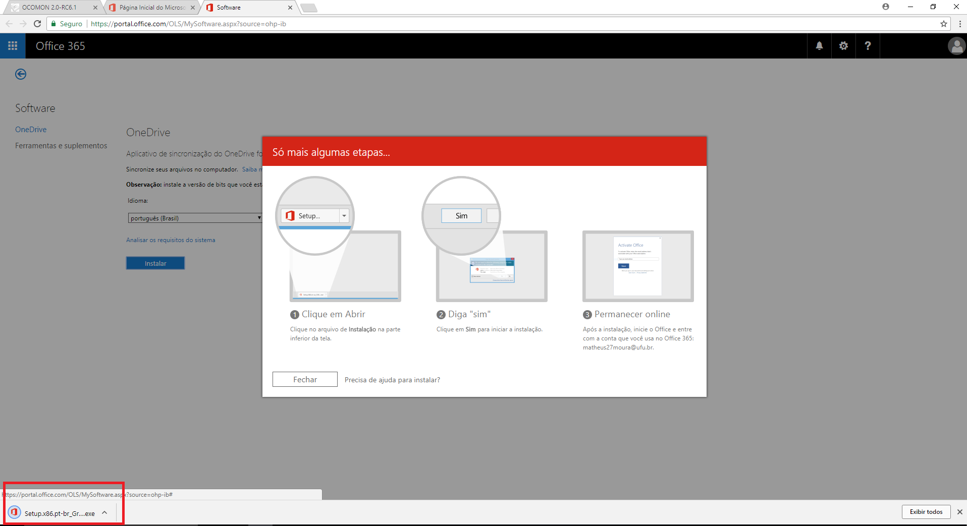Open the user account avatar in Office header
This screenshot has width=967, height=526.
pos(956,46)
